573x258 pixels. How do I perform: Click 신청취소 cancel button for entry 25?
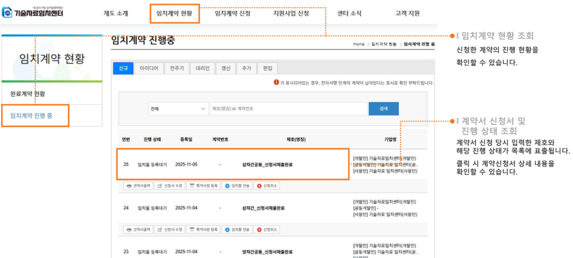pyautogui.click(x=267, y=186)
